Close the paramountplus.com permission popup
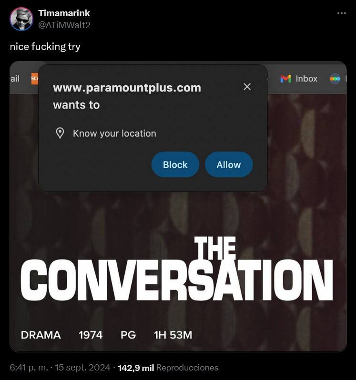Screen dimensions: 356x380 click(x=247, y=87)
